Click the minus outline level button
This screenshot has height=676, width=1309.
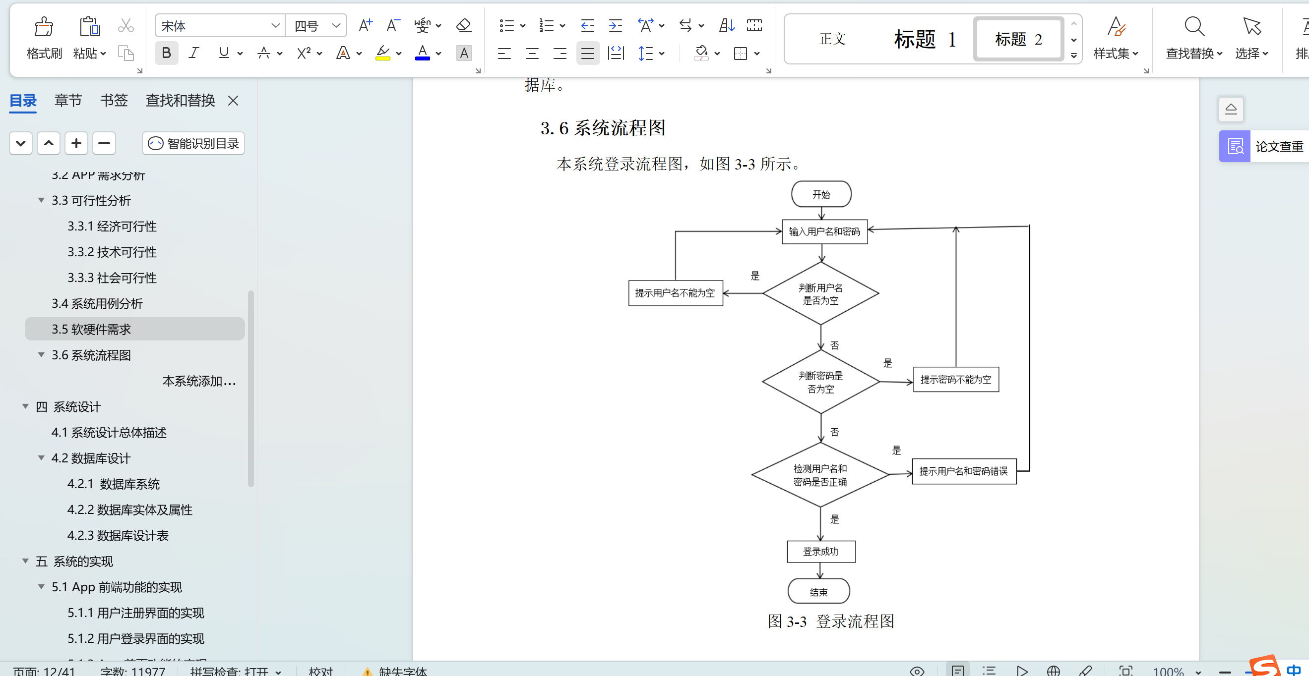click(104, 143)
